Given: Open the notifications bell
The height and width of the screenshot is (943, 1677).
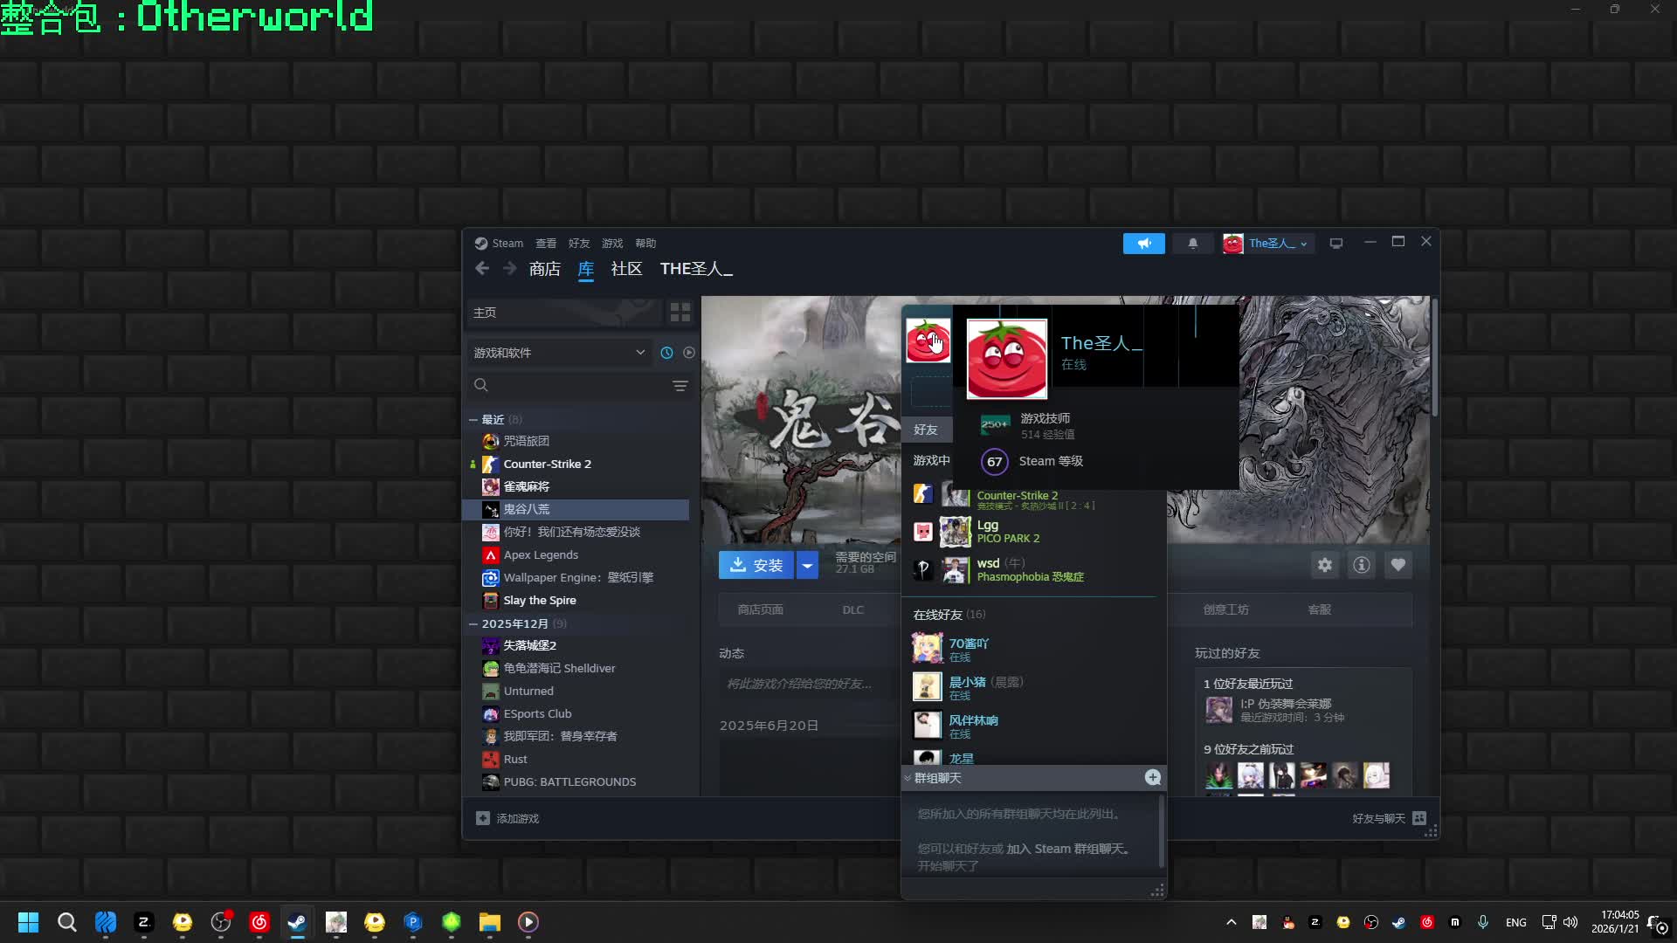Looking at the screenshot, I should 1192,244.
